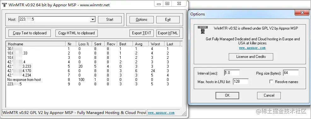311x119 pixels.
Task: Click the WinMTR logo icon in Options dialog
Action: (203, 30)
